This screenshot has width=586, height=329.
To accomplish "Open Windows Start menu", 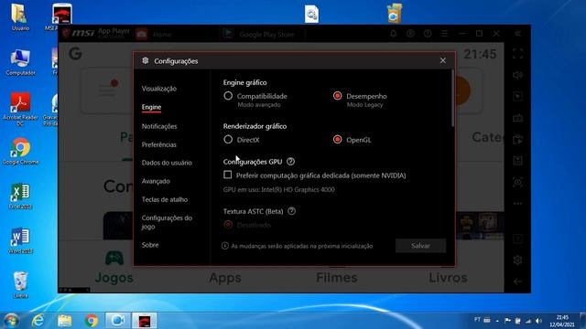I will click(x=11, y=321).
